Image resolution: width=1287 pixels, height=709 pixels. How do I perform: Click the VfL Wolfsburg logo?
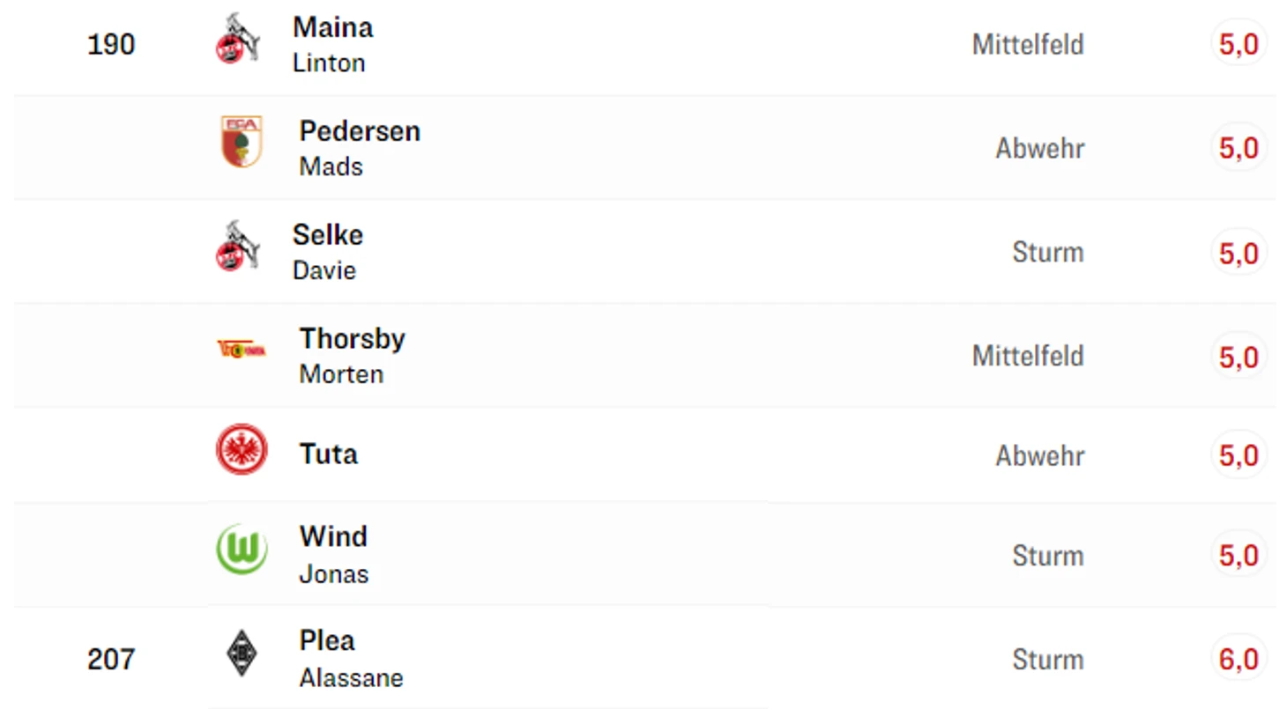click(x=242, y=550)
